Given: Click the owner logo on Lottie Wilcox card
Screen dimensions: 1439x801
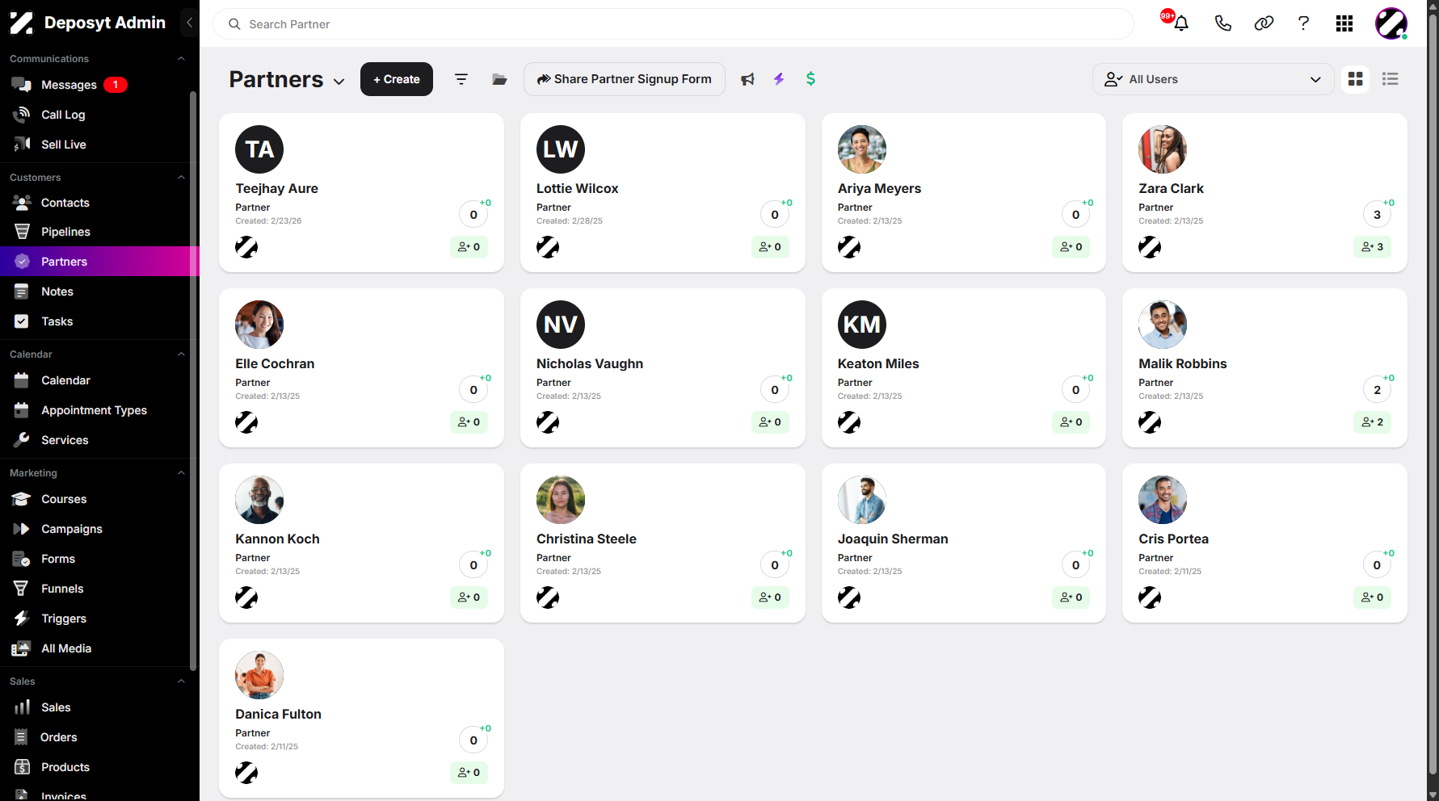Looking at the screenshot, I should click(x=548, y=247).
